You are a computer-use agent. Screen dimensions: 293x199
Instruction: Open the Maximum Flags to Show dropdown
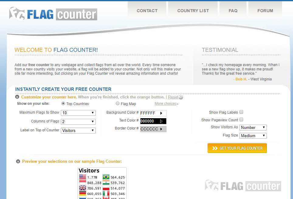click(x=78, y=113)
